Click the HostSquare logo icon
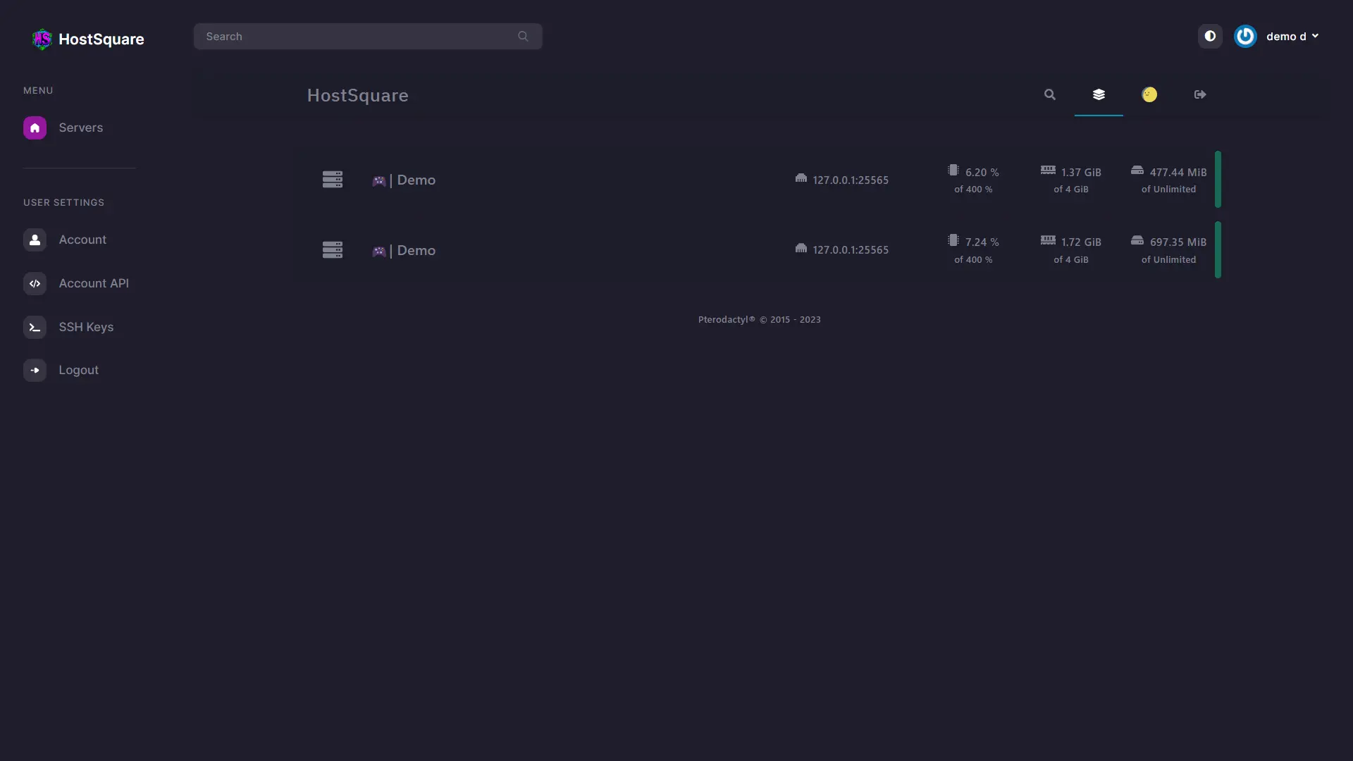Image resolution: width=1353 pixels, height=761 pixels. [x=42, y=39]
